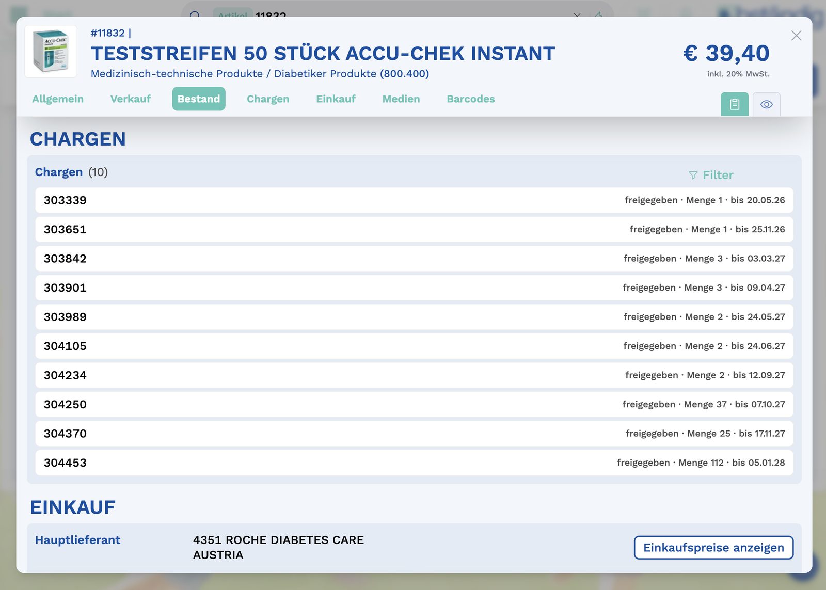Choose batch 303989
Viewport: 826px width, 590px height.
pos(414,317)
